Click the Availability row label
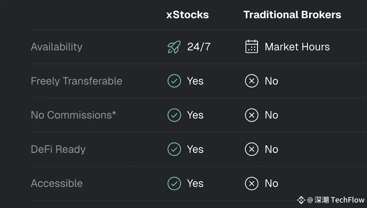This screenshot has height=208, width=367. coord(57,47)
